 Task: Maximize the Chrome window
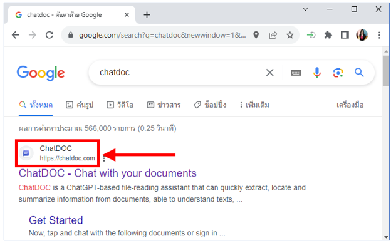tap(354, 9)
